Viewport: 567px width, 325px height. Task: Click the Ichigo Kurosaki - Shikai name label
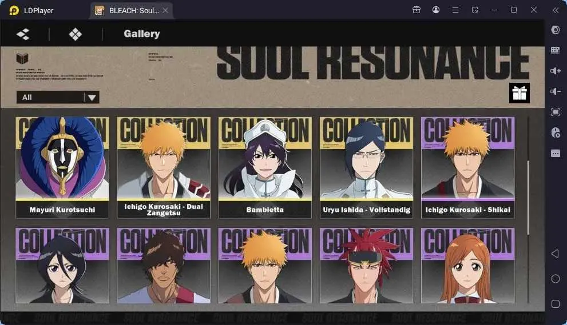[x=467, y=210]
